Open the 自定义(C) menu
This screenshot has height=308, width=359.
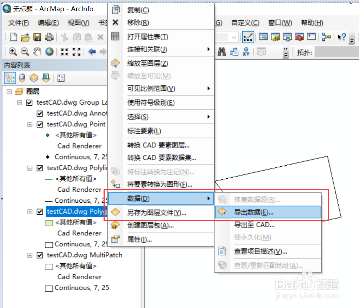(x=245, y=23)
